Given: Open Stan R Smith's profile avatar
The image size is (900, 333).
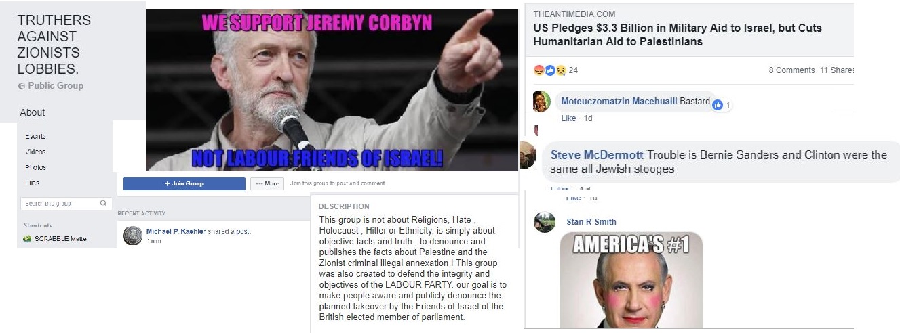Looking at the screenshot, I should click(544, 223).
